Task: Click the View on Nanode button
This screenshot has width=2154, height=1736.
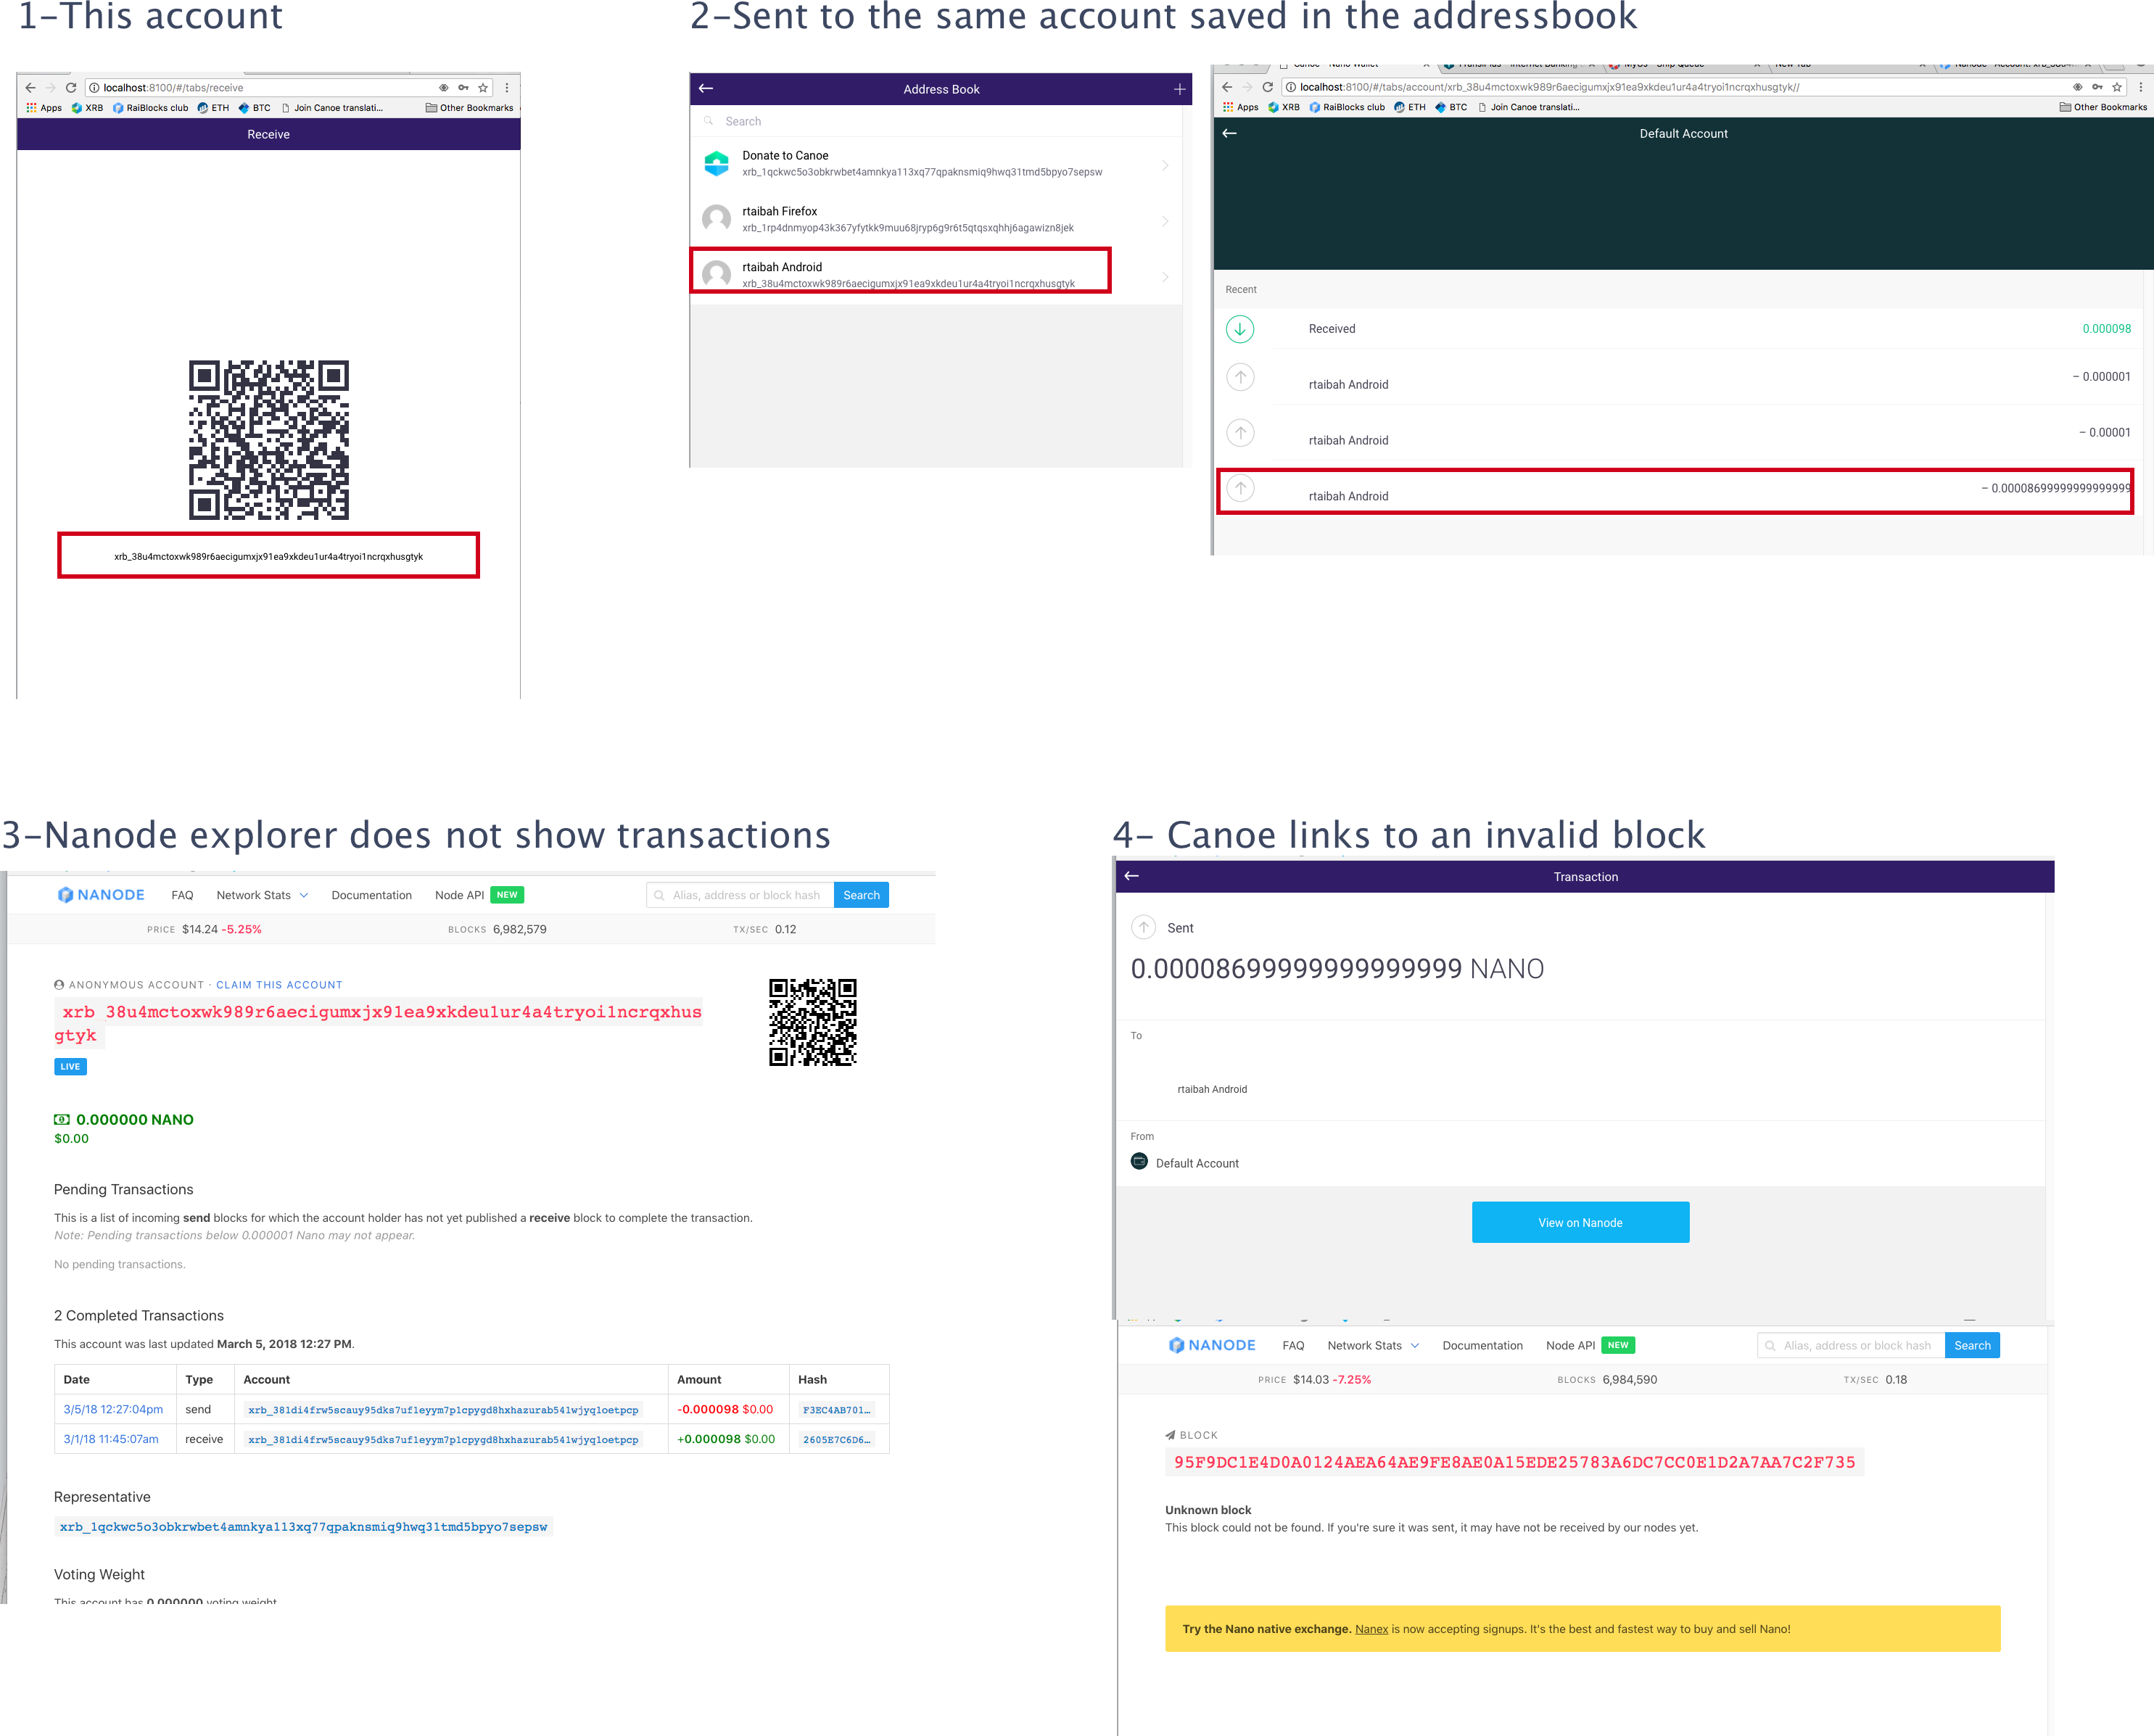Action: click(x=1580, y=1221)
